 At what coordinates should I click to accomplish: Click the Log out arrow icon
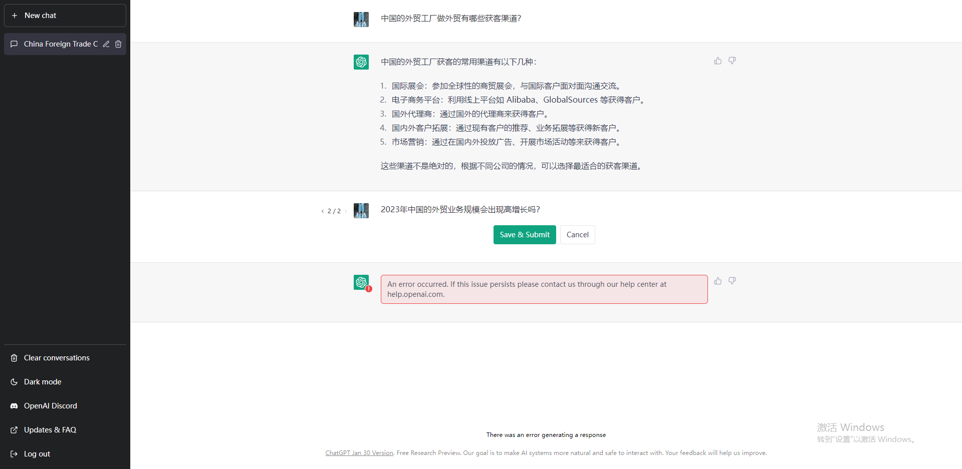pyautogui.click(x=14, y=454)
